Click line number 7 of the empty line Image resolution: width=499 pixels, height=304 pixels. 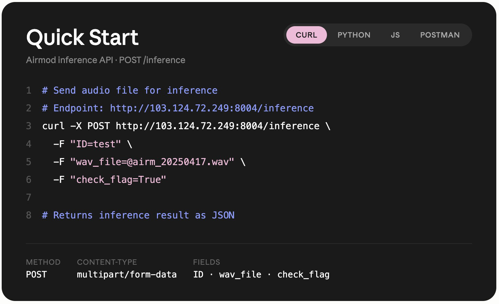tap(29, 197)
